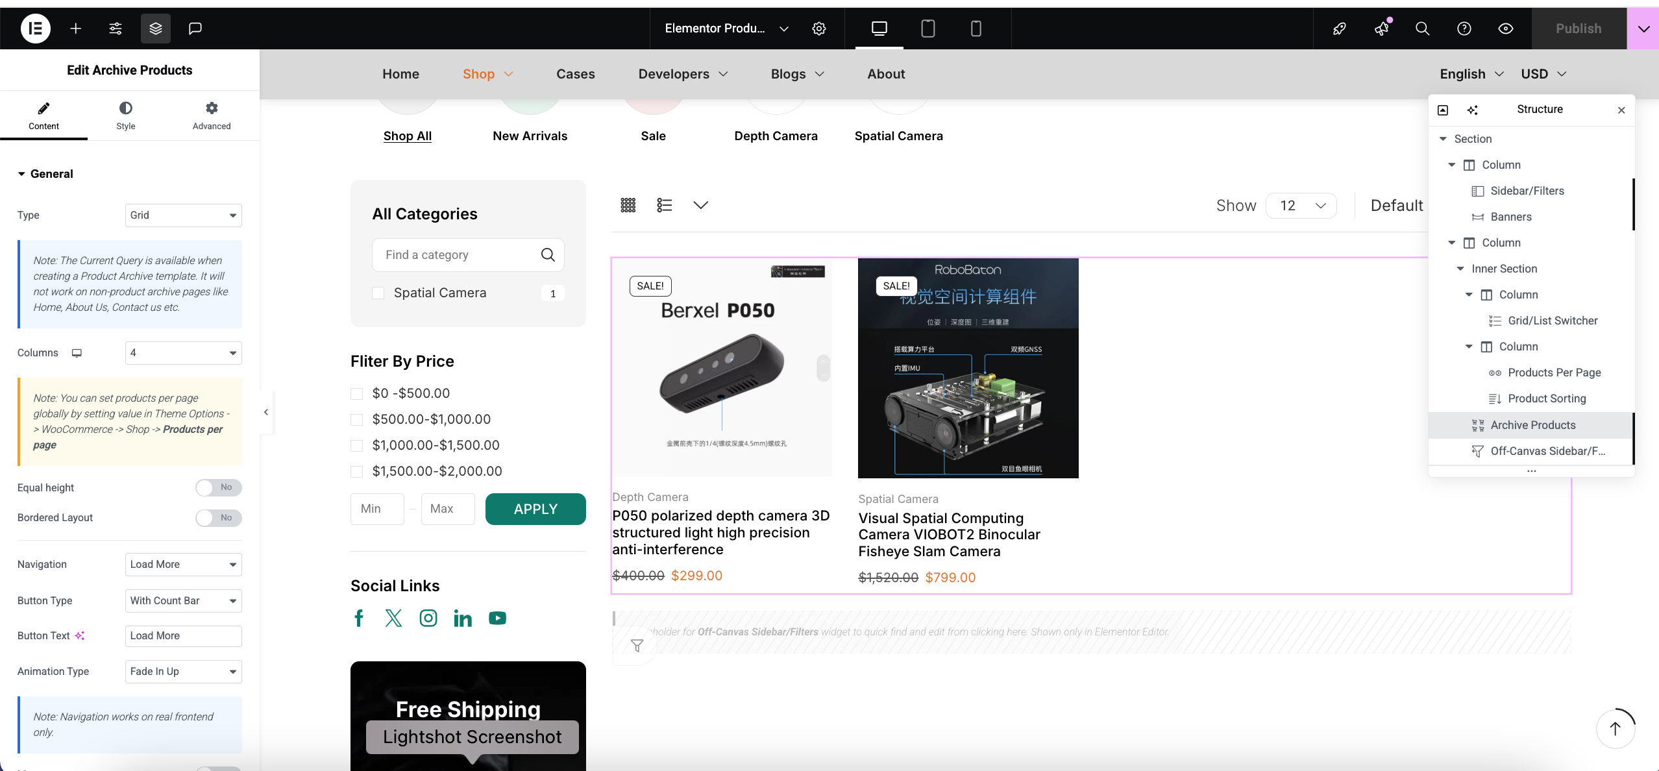Click the Elementor logo menu icon

(x=36, y=29)
